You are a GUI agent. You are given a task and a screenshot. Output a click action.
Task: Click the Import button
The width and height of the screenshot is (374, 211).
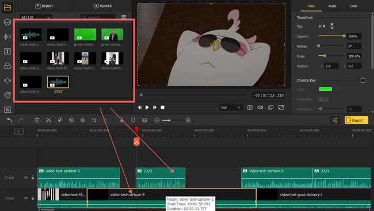pos(44,6)
